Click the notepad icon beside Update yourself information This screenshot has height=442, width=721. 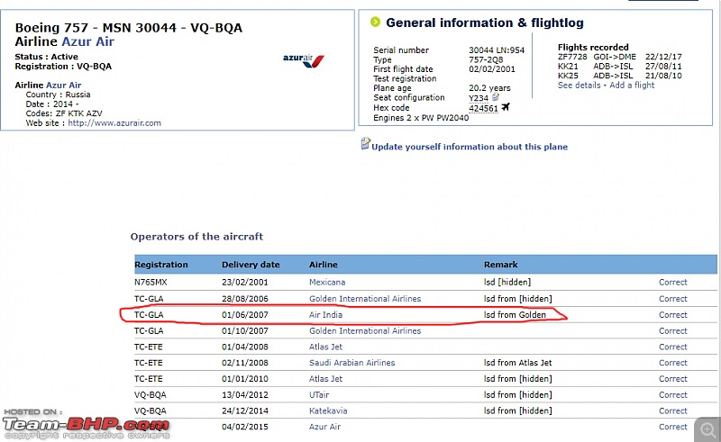click(x=365, y=144)
